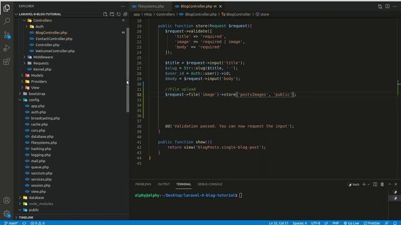This screenshot has height=225, width=401.
Task: Open the Manage gear icon
Action: (x=7, y=214)
